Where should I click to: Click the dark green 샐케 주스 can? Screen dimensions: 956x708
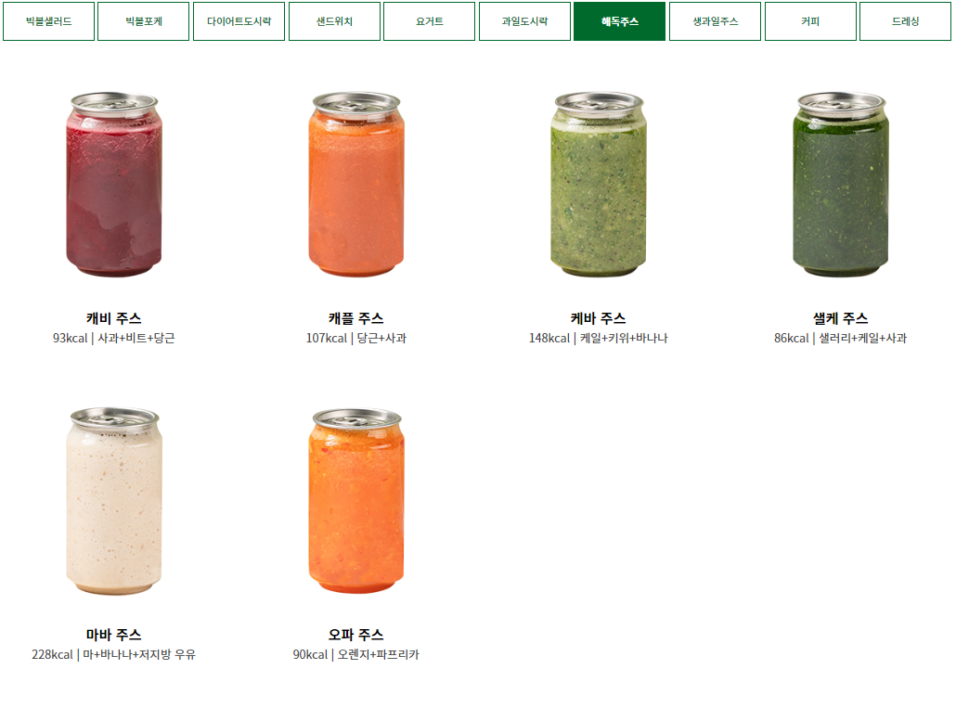coord(841,184)
